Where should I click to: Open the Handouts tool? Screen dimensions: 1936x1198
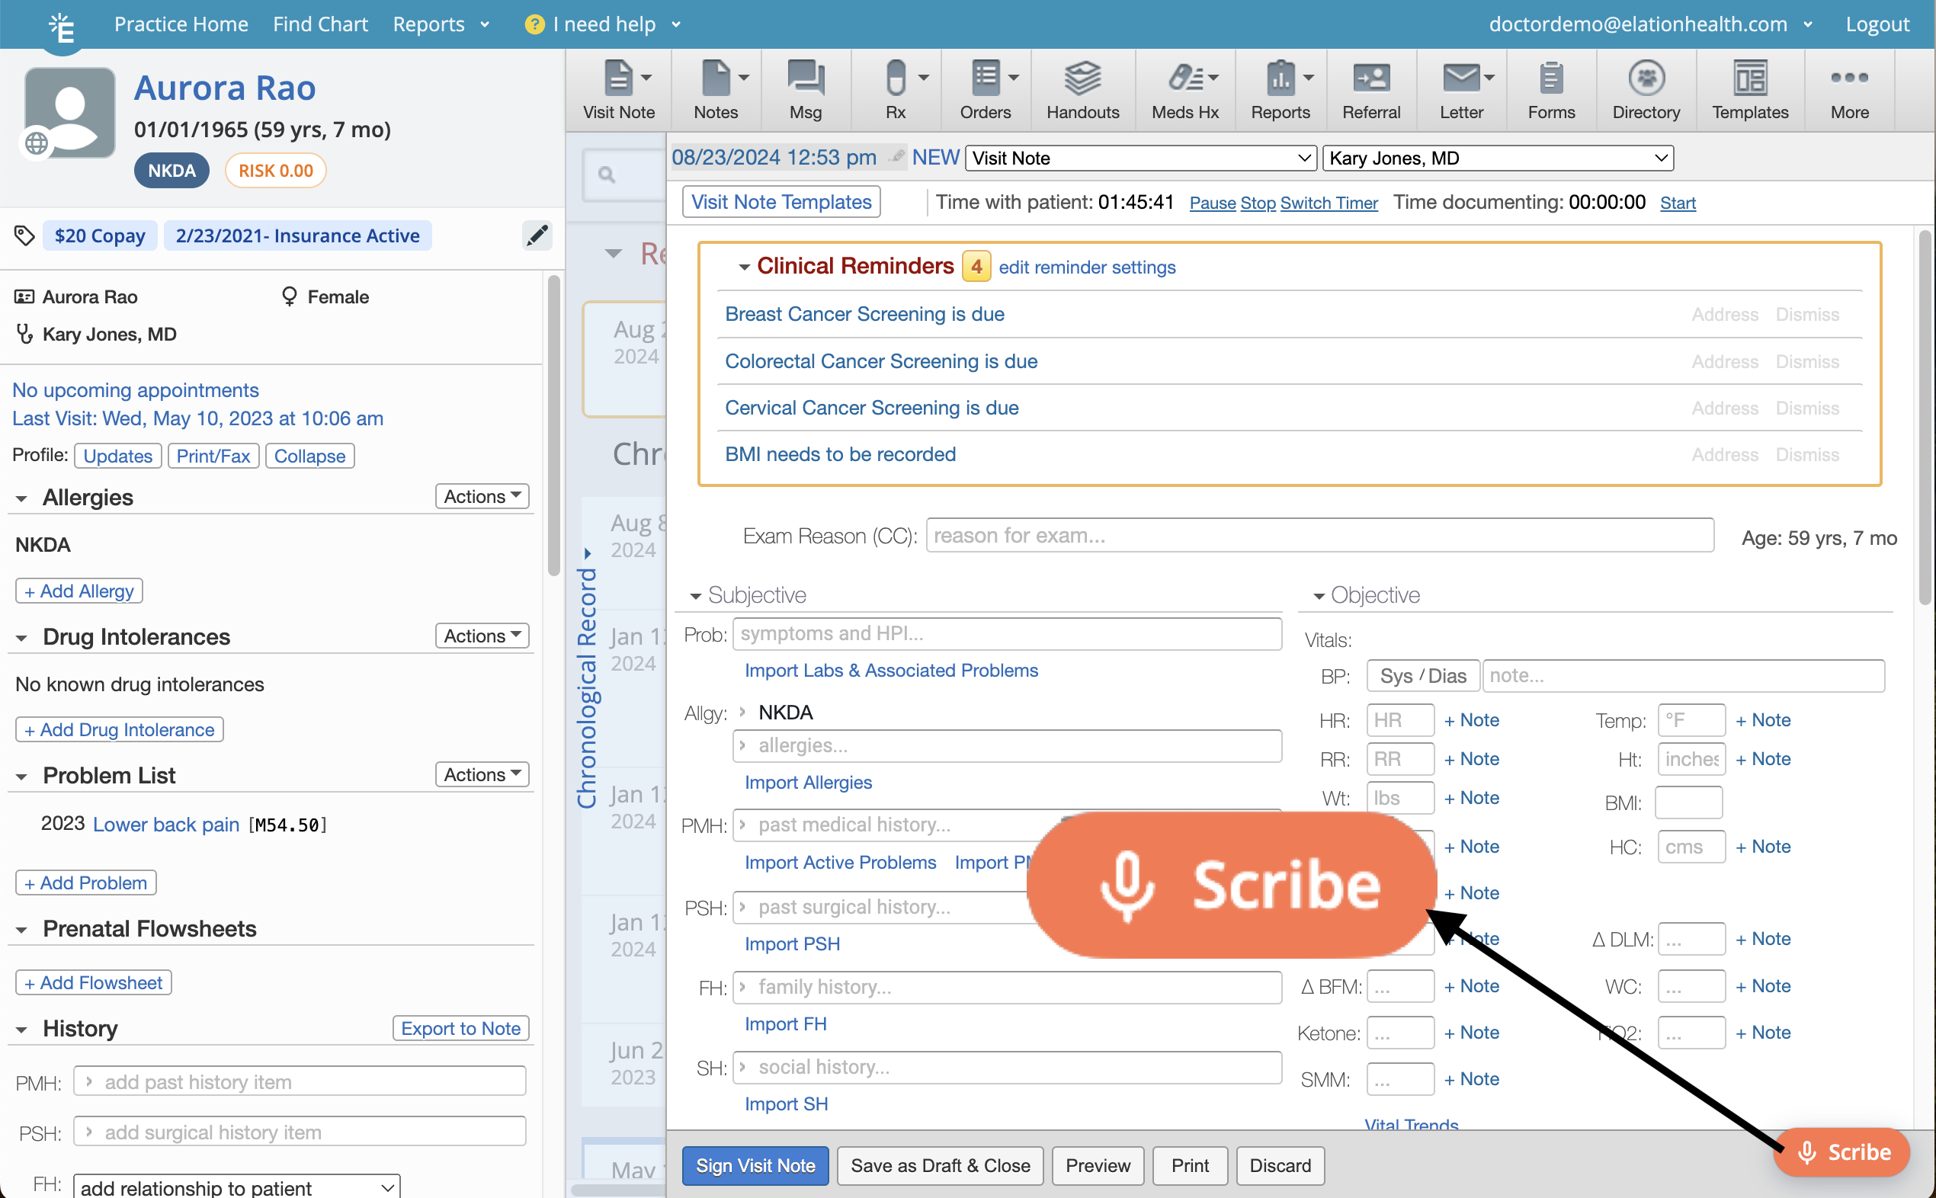[x=1082, y=87]
